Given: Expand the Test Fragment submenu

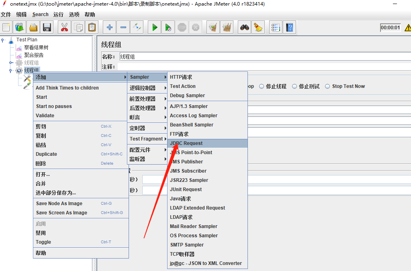Looking at the screenshot, I should (x=148, y=139).
